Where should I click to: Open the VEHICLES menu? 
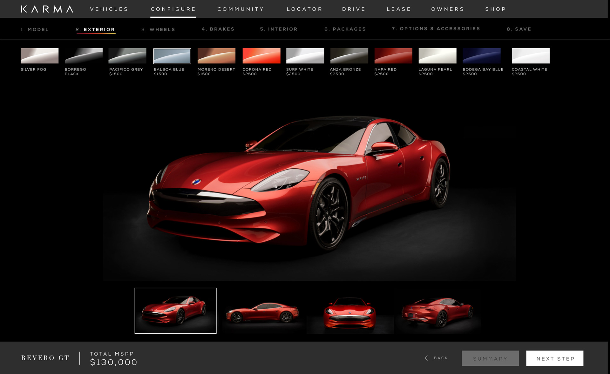tap(109, 9)
